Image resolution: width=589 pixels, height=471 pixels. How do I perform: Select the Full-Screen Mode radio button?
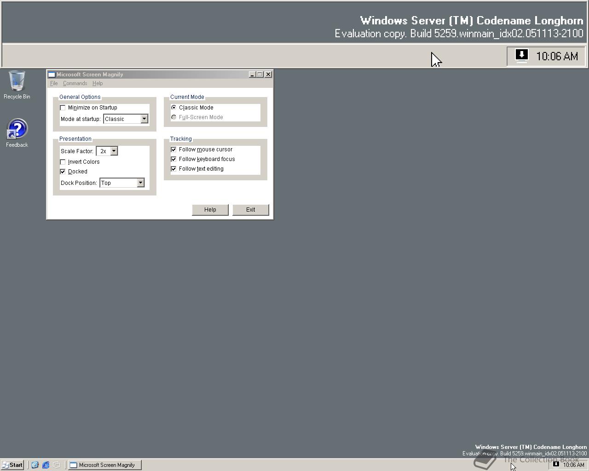point(174,117)
